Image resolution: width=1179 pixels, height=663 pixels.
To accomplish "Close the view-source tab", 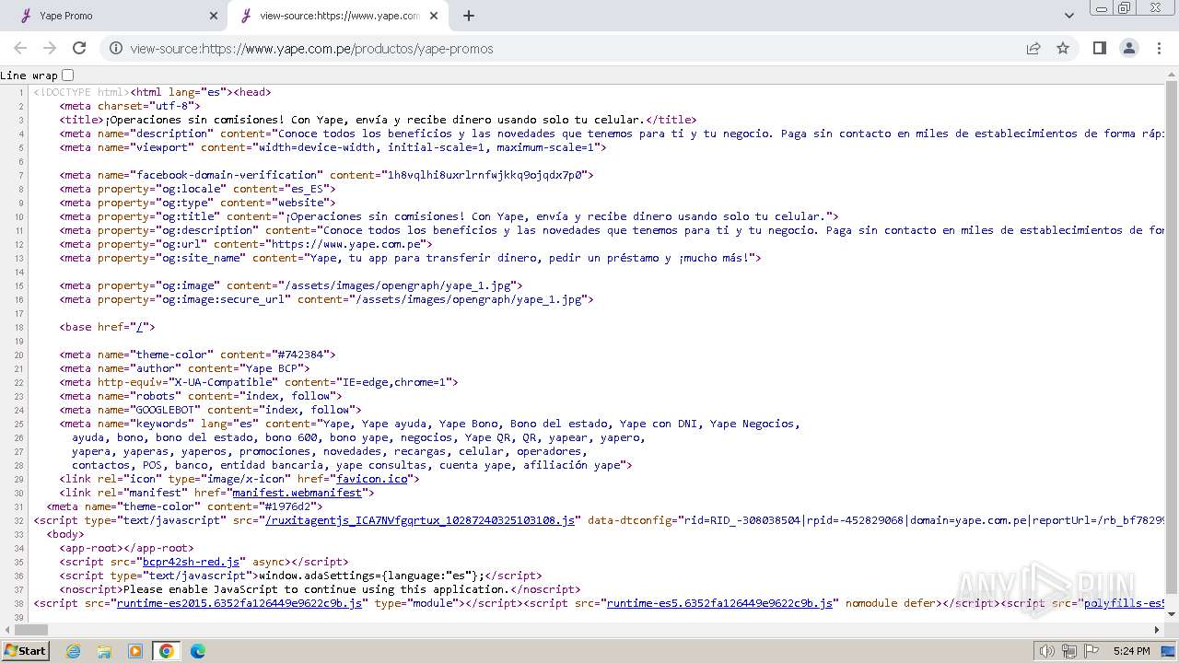I will click(434, 16).
